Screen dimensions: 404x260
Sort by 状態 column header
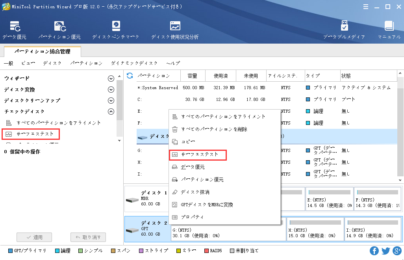click(369, 76)
